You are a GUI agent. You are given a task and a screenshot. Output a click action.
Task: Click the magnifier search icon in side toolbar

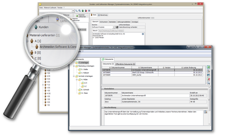point(208,83)
